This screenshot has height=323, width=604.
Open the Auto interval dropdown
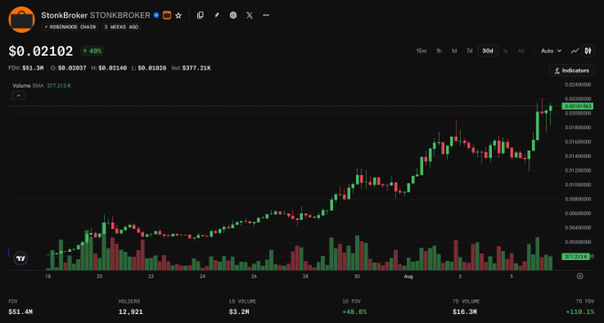coord(552,51)
